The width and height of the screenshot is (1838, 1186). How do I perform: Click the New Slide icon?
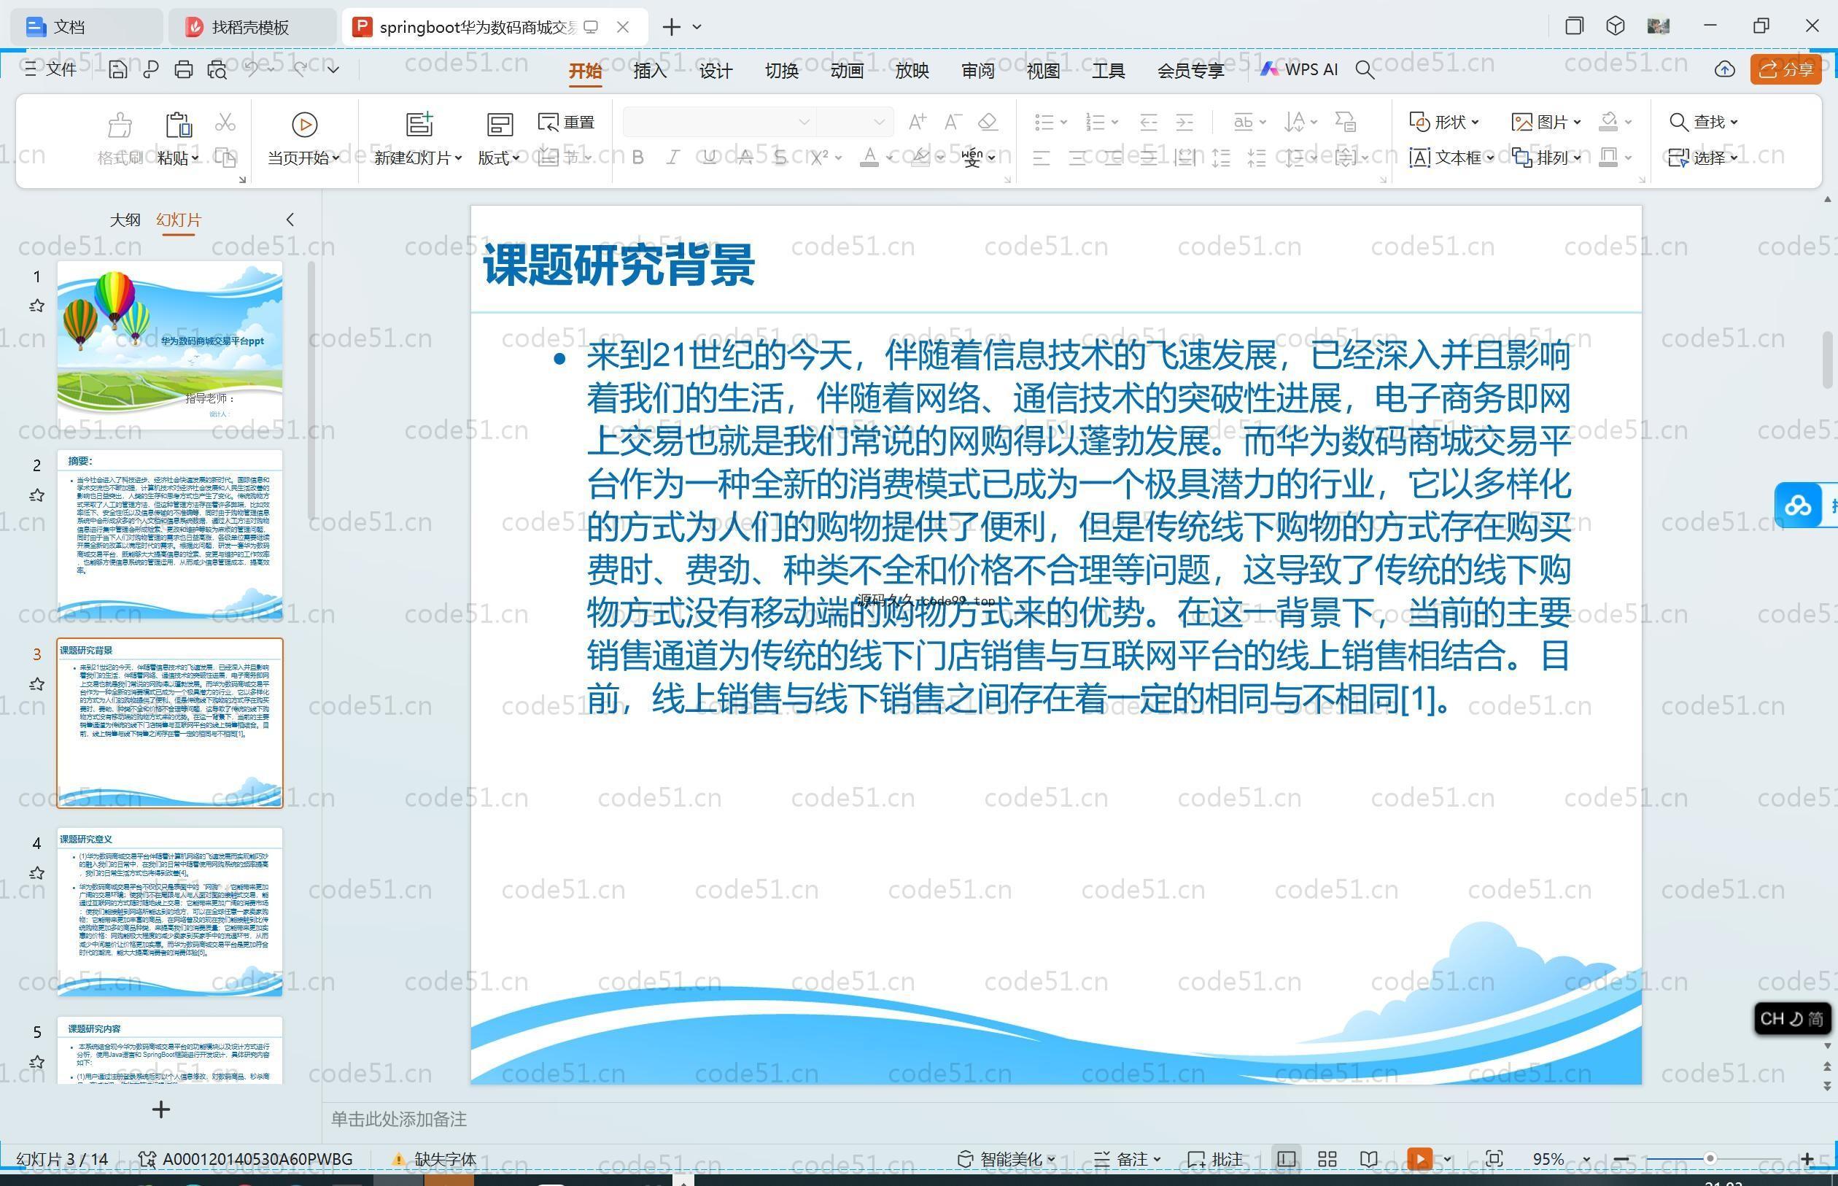(x=419, y=124)
